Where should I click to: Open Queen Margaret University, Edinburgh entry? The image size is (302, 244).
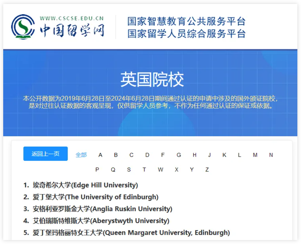pyautogui.click(x=131, y=233)
